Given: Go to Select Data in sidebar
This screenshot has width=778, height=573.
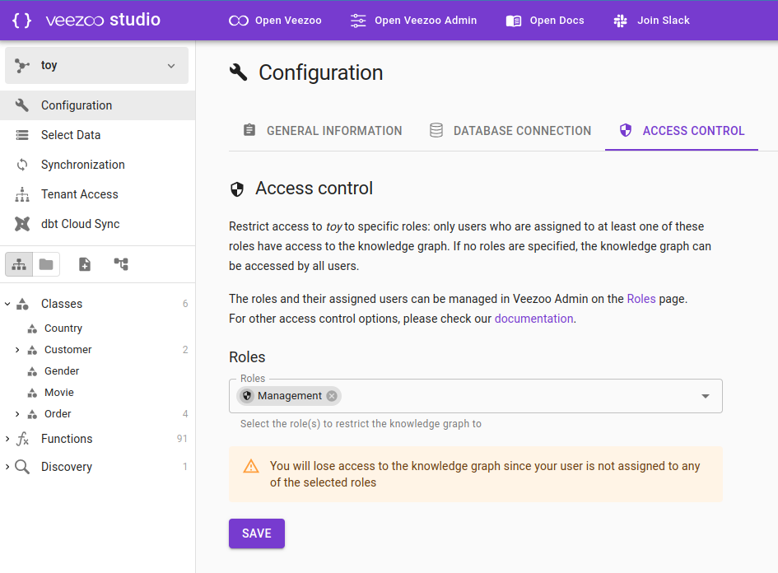Looking at the screenshot, I should coord(98,135).
